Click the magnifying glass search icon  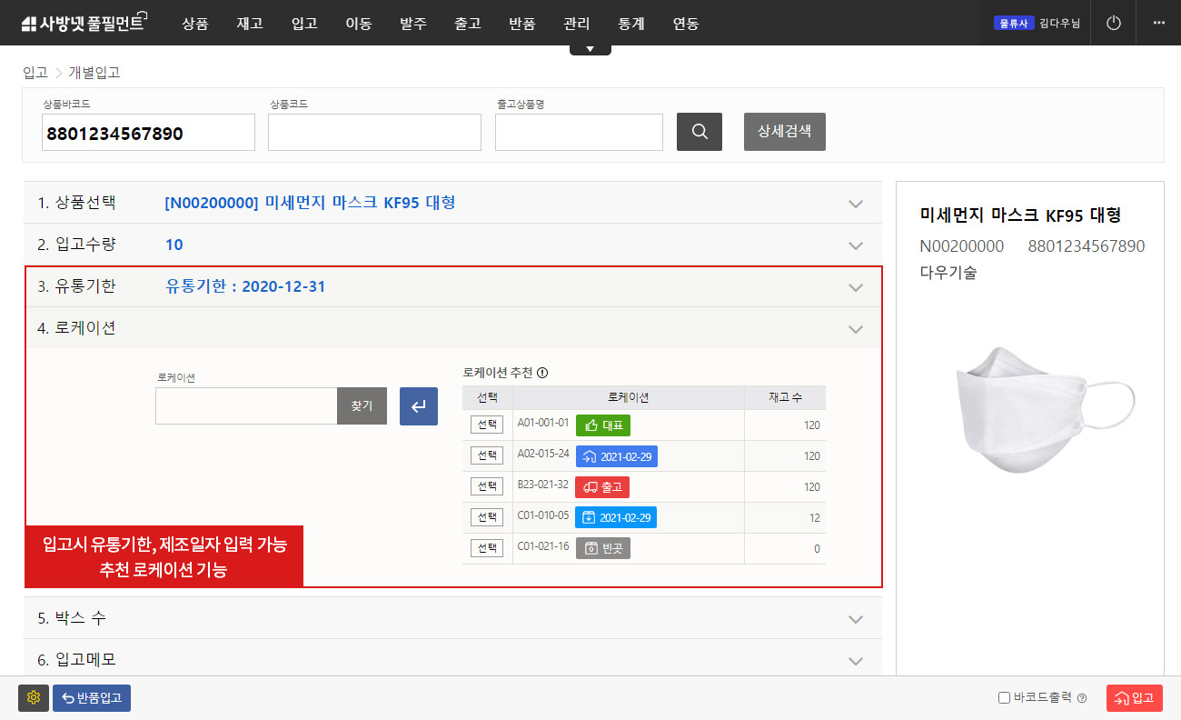click(699, 132)
